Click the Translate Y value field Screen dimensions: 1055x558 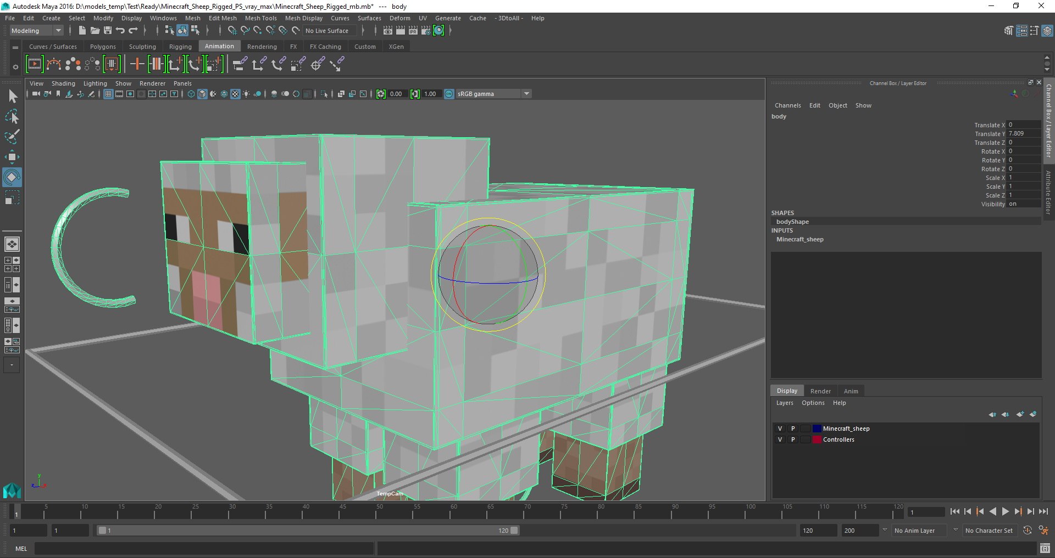1023,133
